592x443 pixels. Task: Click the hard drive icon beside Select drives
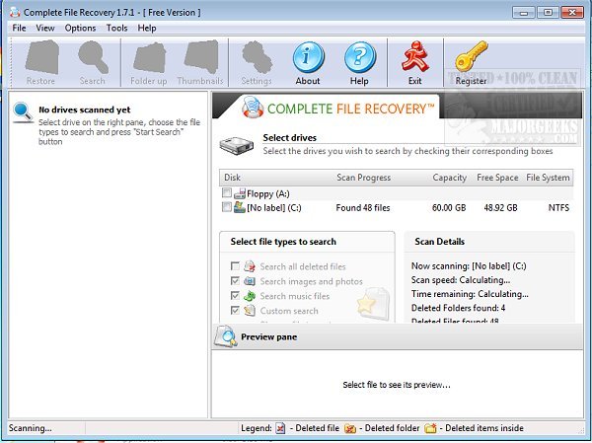tap(237, 146)
